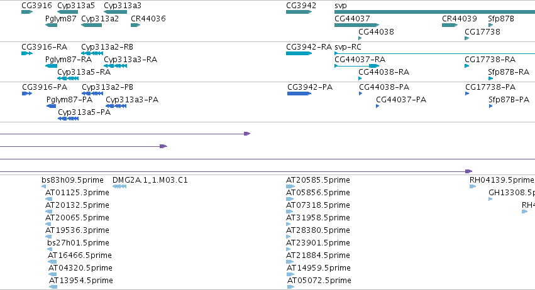Screen dimensions: 535x290
Task: Click the Cyp313a5-RA transcript label
Action: pyautogui.click(x=84, y=72)
